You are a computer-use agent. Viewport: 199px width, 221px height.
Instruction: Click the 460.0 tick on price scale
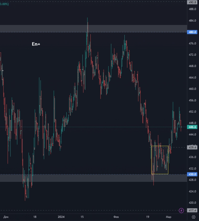(x=192, y=89)
